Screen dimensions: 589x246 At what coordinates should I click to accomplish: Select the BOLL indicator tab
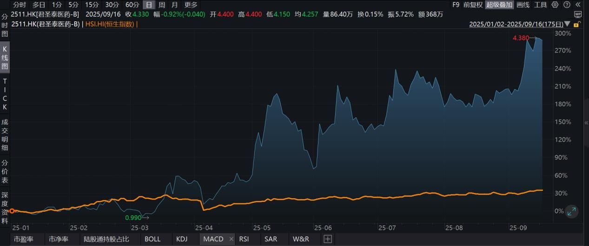click(152, 239)
